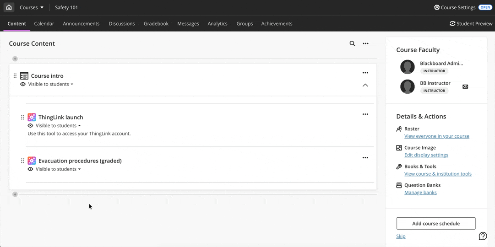Open Course Content more options menu
495x247 pixels.
pyautogui.click(x=365, y=43)
